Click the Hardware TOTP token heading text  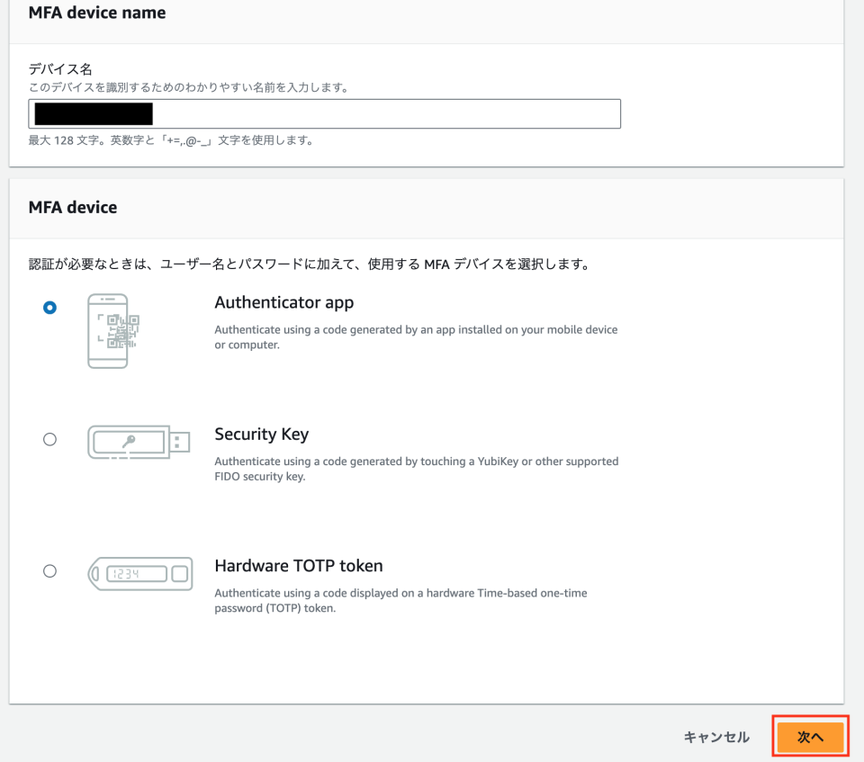coord(299,566)
